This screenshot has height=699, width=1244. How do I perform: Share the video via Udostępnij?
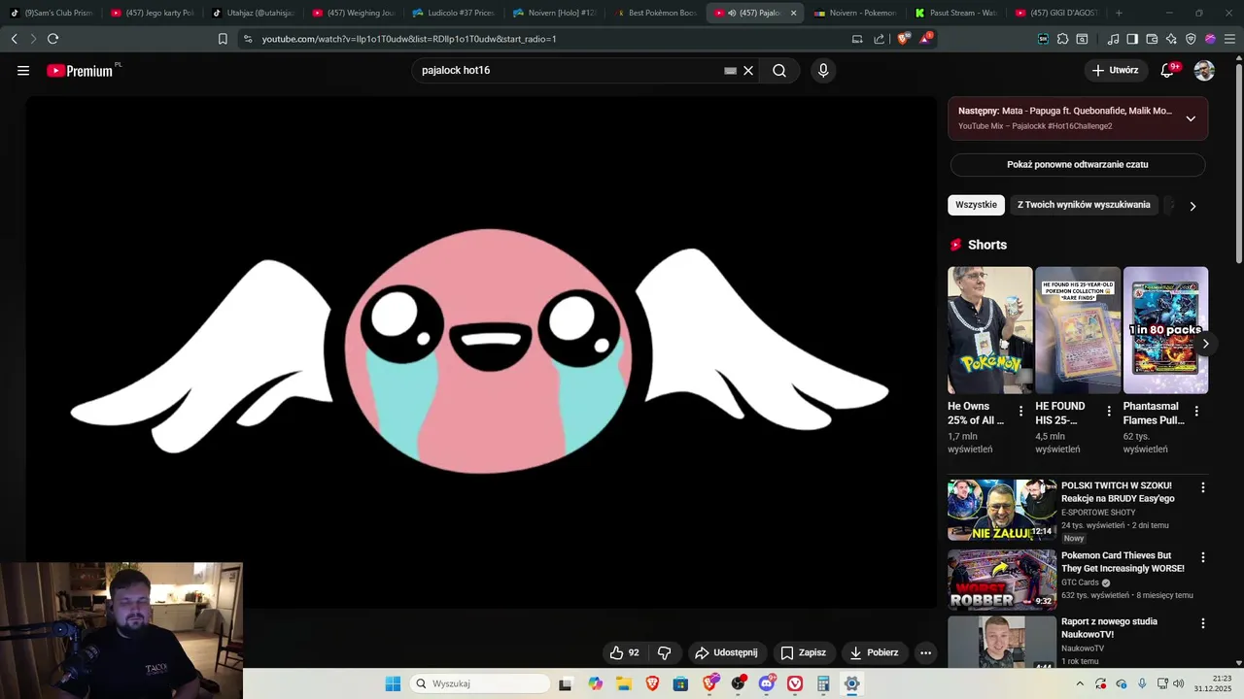(726, 652)
